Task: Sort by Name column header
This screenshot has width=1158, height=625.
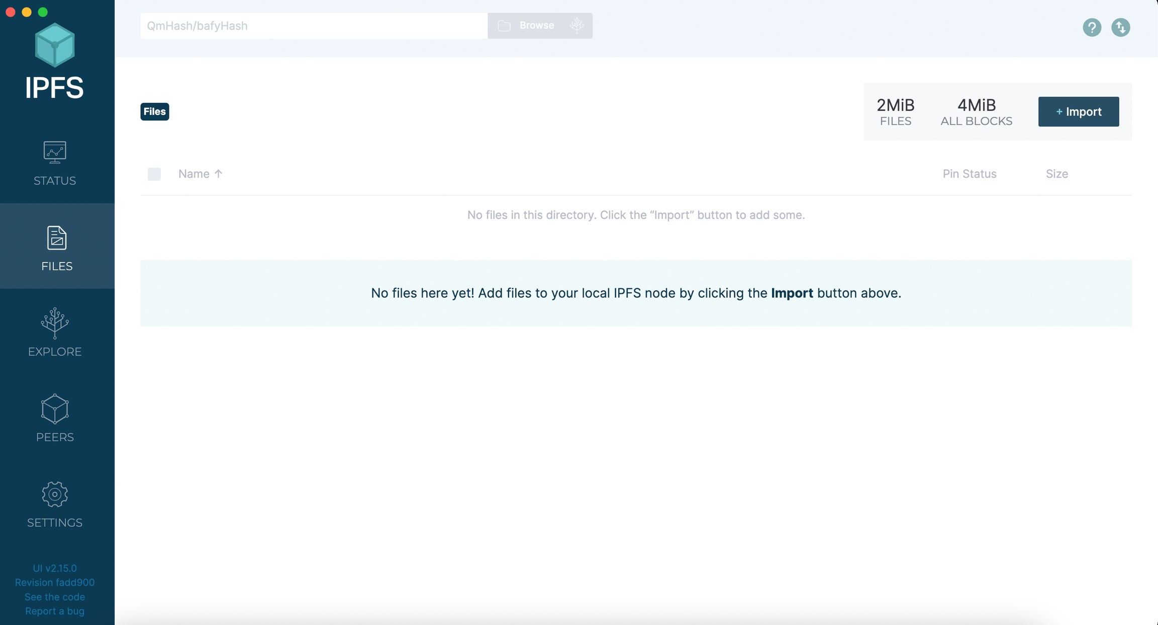Action: tap(201, 174)
